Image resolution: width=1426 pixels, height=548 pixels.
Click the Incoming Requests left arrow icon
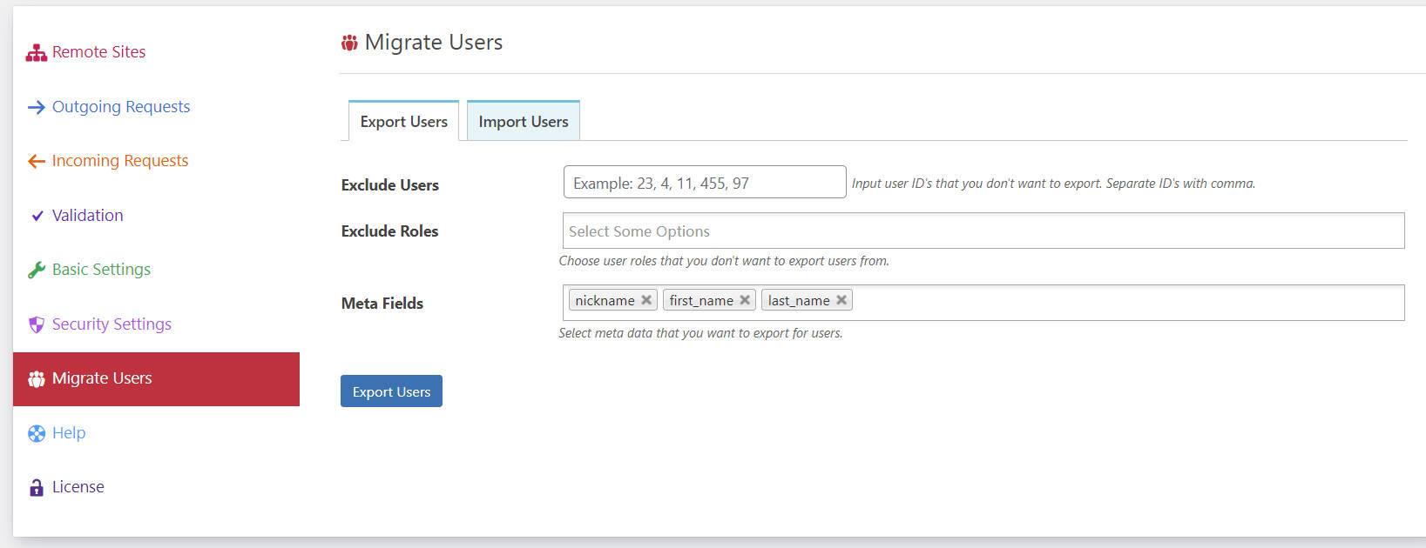36,162
